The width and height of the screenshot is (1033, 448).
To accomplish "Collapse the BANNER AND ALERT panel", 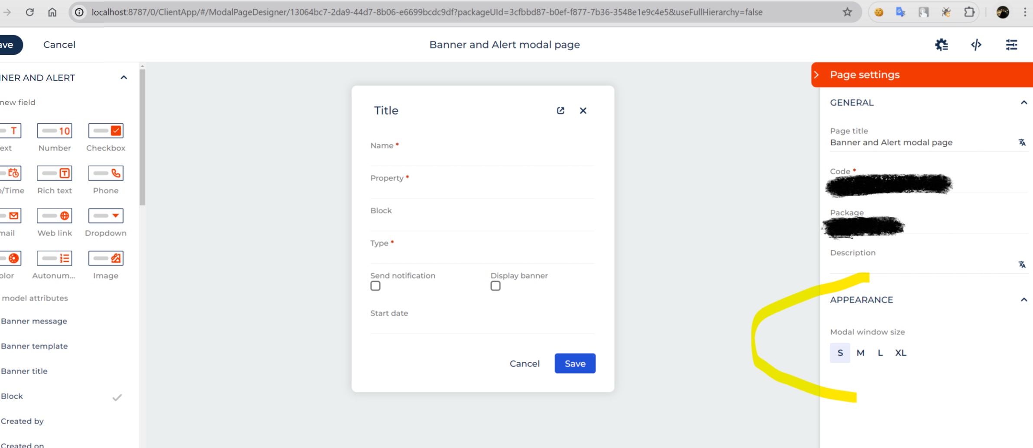I will (124, 77).
